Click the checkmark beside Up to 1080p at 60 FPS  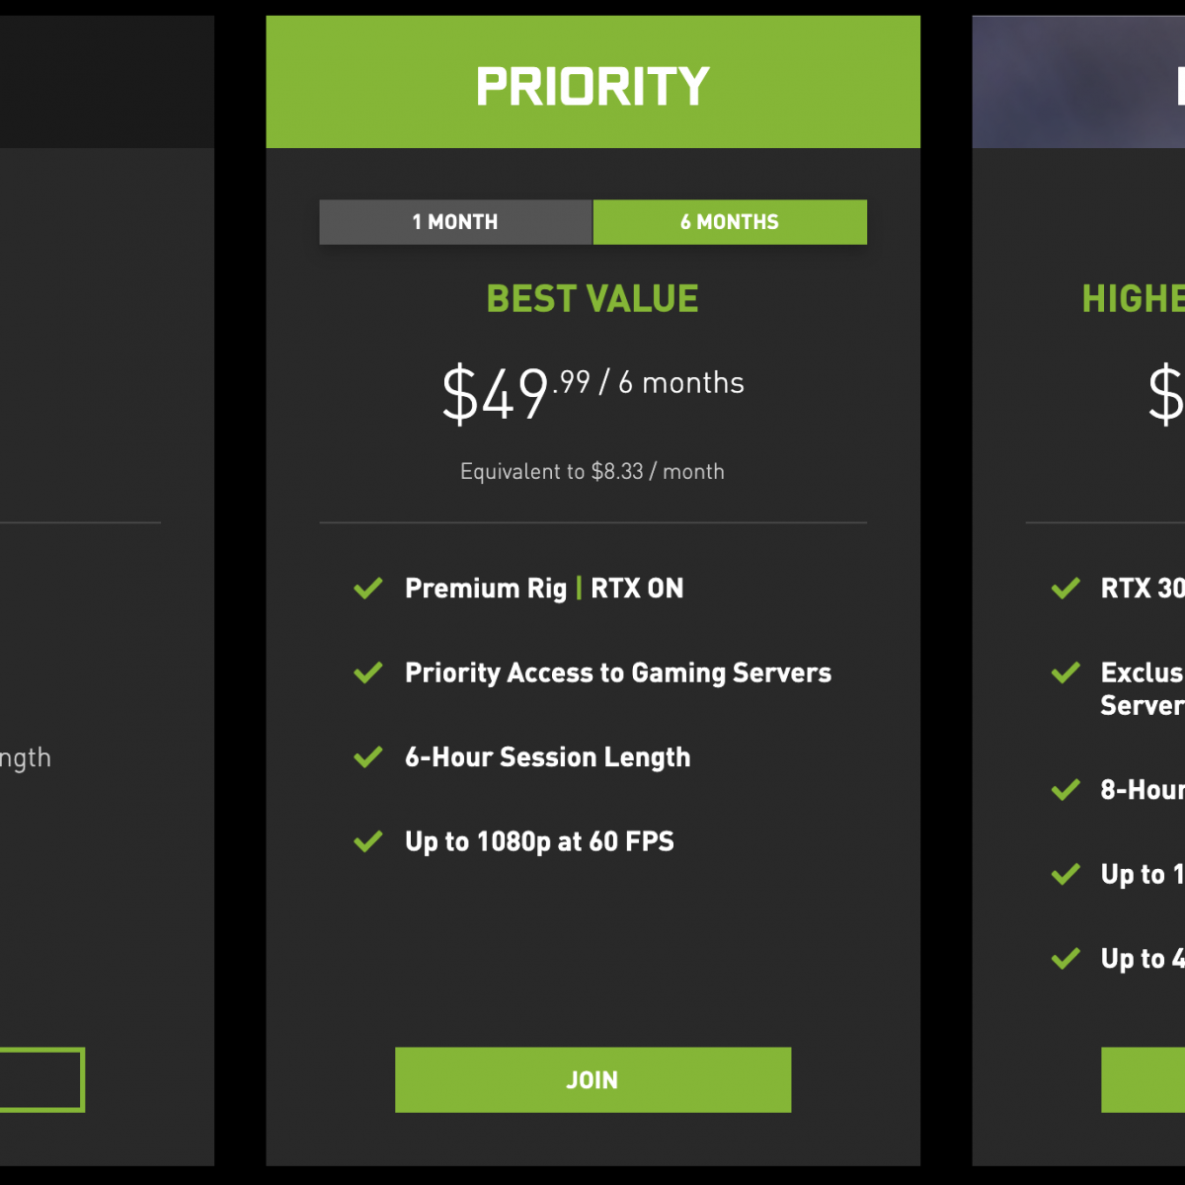click(x=368, y=842)
